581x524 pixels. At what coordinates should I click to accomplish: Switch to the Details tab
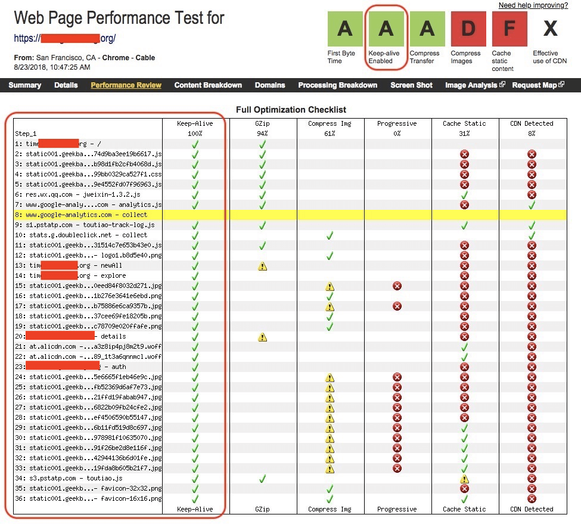click(x=66, y=85)
